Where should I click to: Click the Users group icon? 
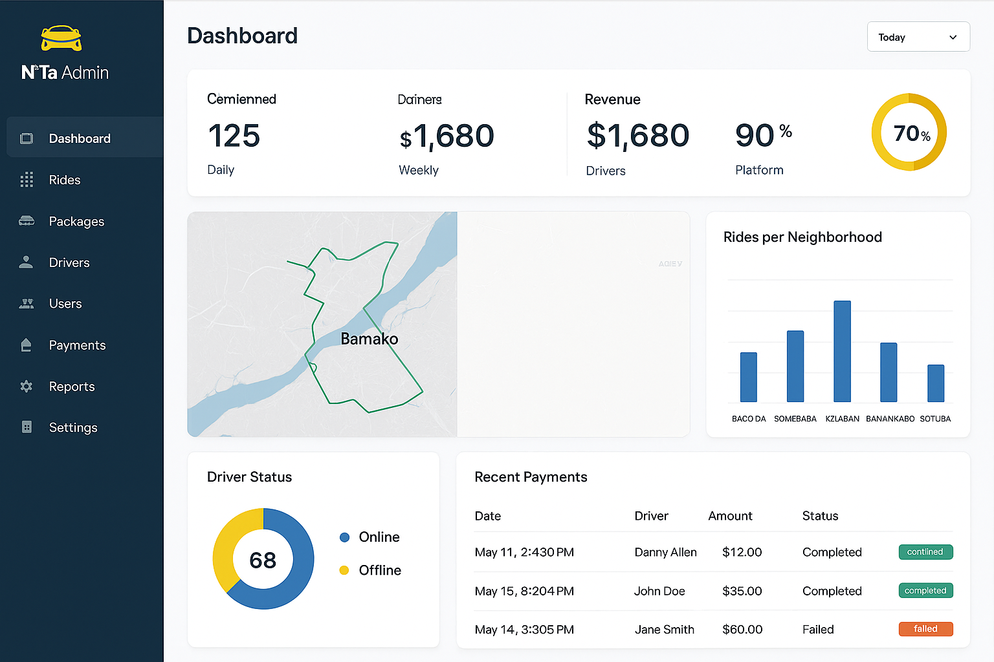[x=27, y=303]
